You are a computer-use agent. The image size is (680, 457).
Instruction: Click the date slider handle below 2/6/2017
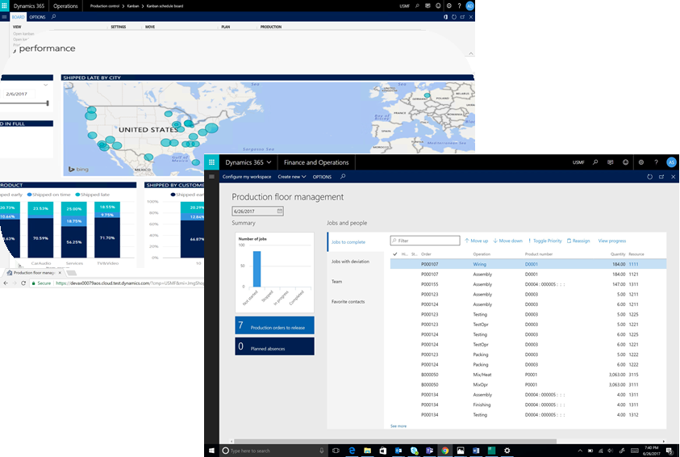click(x=48, y=103)
